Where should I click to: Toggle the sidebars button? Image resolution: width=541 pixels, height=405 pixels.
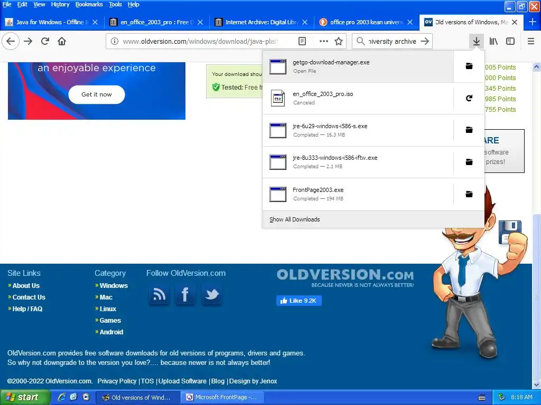point(510,41)
